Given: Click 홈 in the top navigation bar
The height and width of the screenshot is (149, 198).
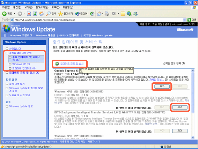Looking at the screenshot, I should [5, 36].
